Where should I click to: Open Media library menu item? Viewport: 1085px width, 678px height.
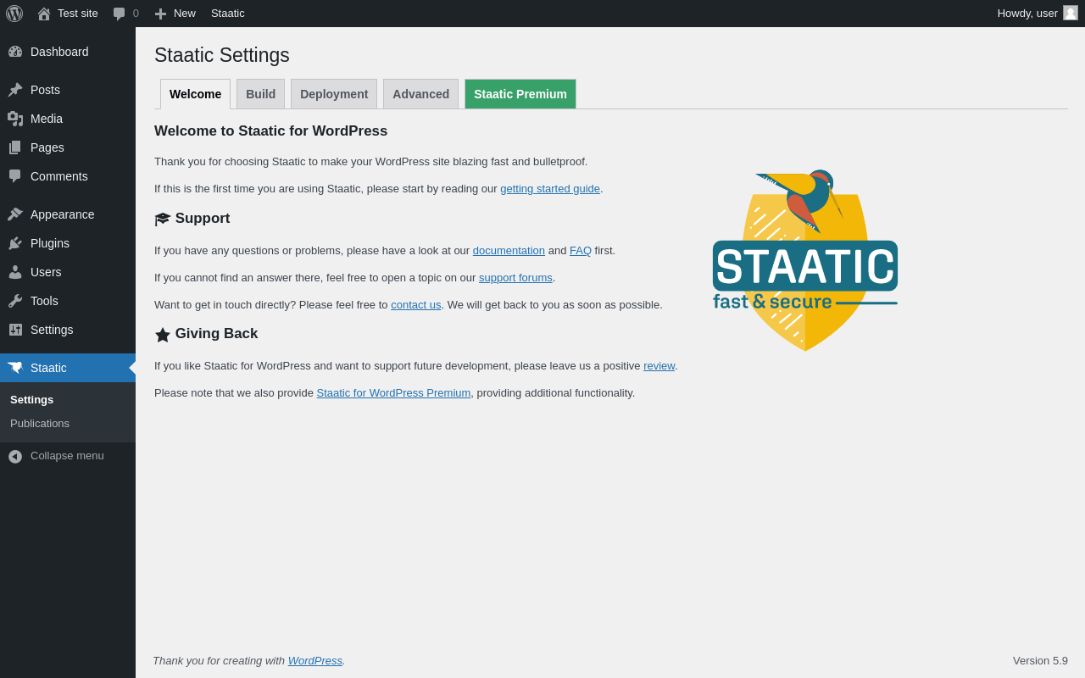coord(68,119)
